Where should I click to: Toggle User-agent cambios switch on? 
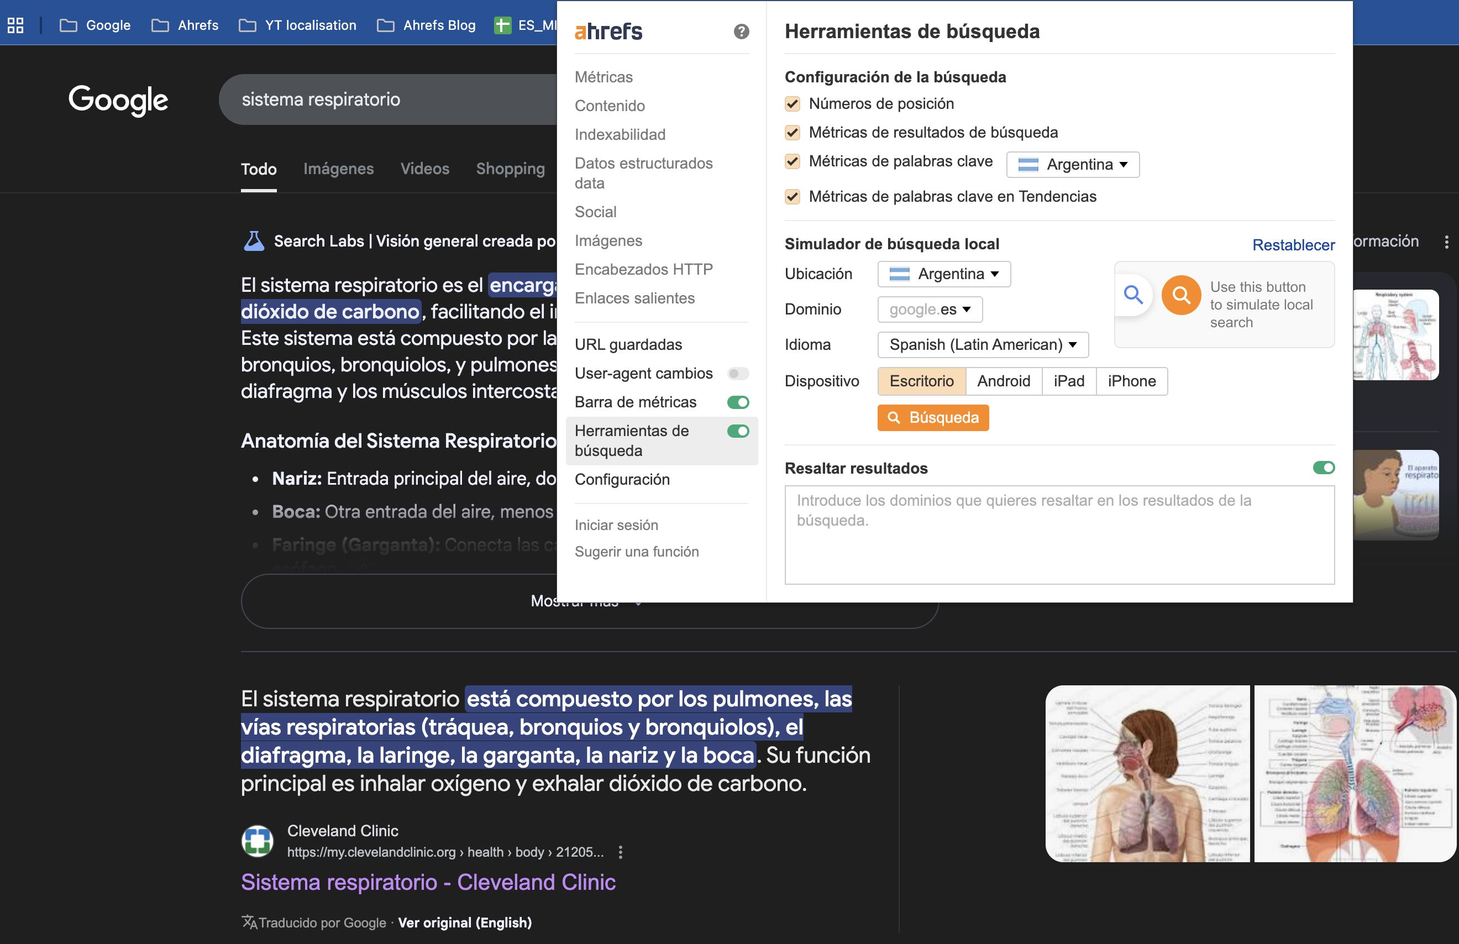[x=738, y=373]
